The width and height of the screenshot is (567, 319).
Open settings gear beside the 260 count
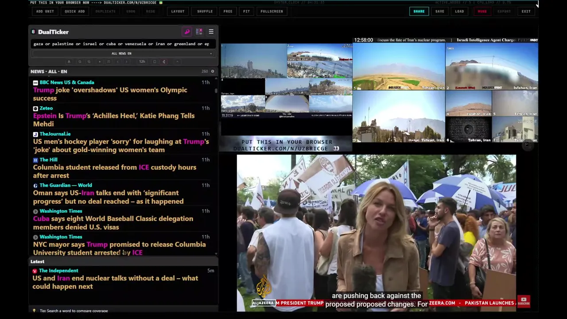tap(212, 71)
